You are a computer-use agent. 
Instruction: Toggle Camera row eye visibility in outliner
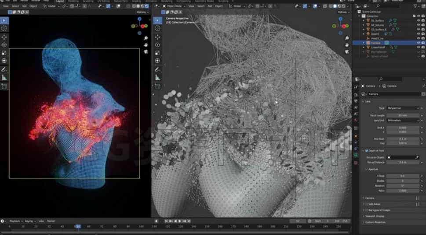click(419, 43)
